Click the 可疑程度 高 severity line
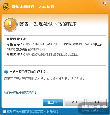Screen dimensions: 110x115 (x=16, y=39)
